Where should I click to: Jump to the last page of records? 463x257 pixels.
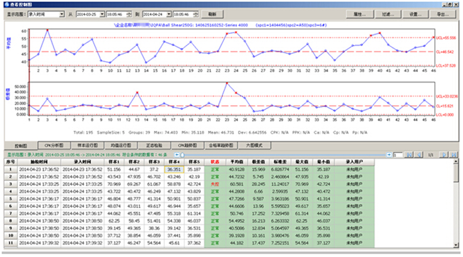click(453, 154)
